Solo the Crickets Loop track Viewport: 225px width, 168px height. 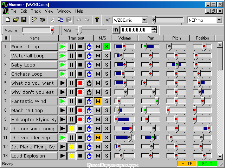107,74
